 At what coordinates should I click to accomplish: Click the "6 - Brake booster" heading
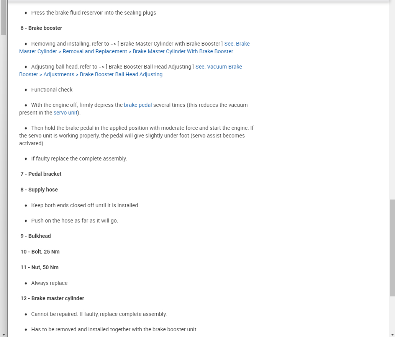(41, 28)
